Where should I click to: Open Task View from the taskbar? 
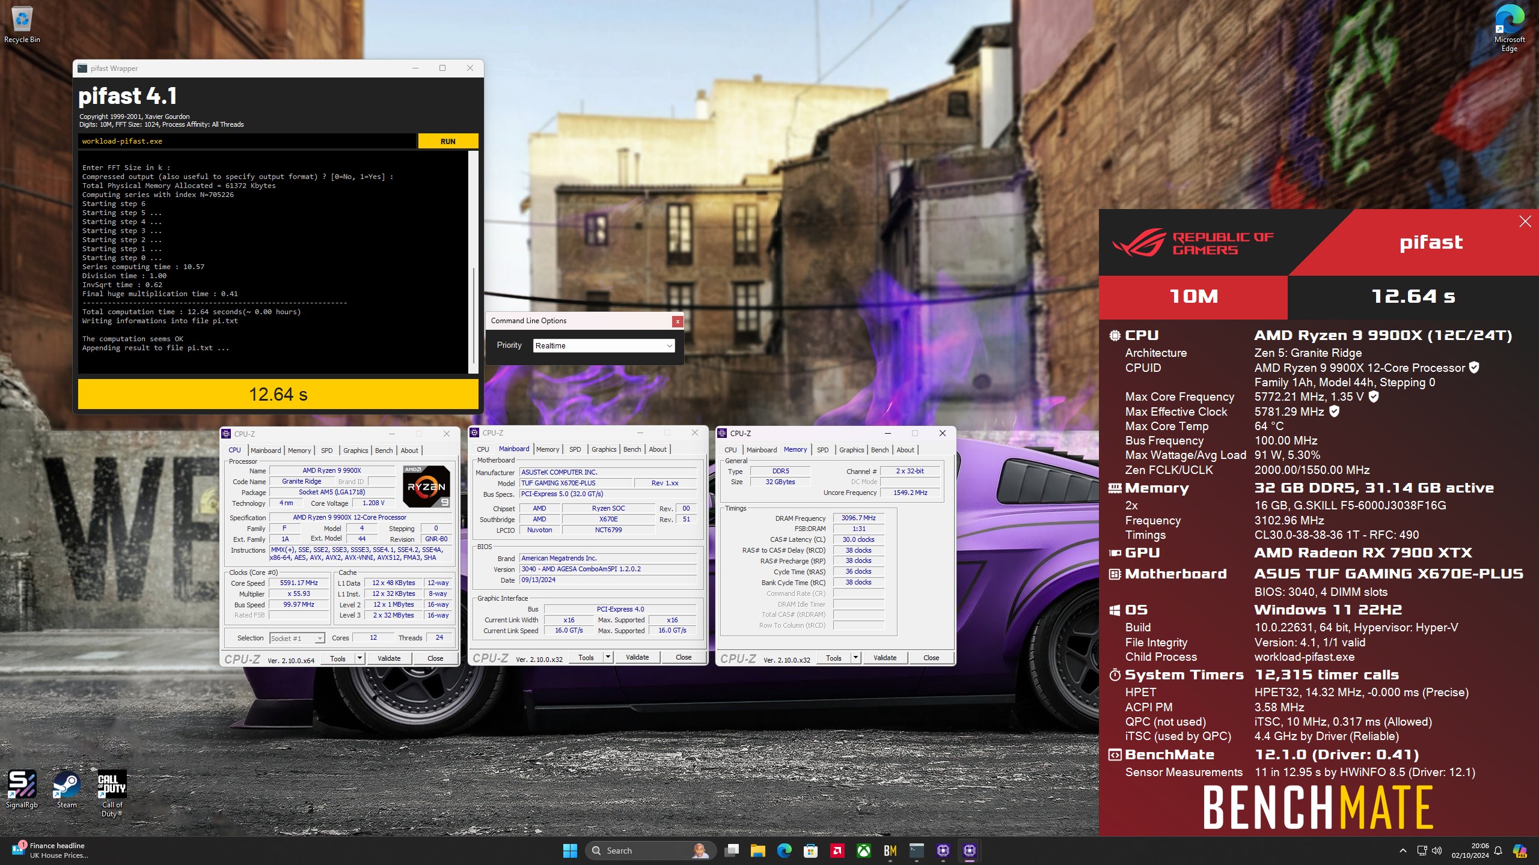pos(732,851)
